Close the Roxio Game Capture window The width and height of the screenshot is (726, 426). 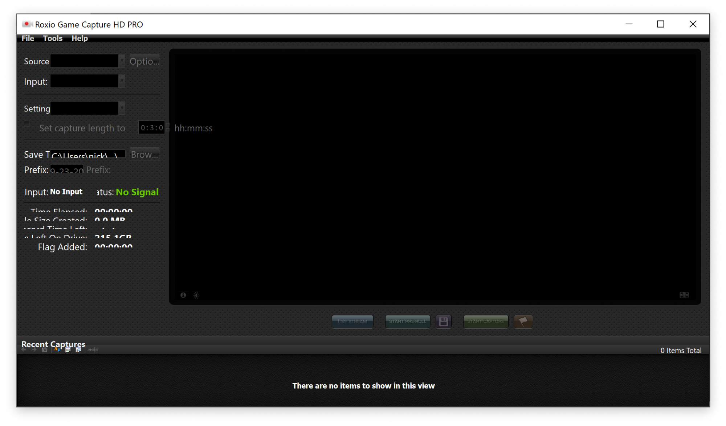(x=693, y=24)
